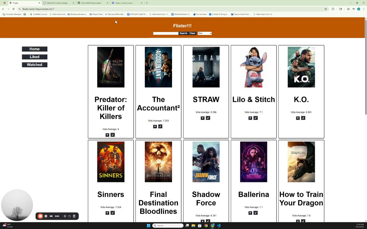Open A Guide To Being A... bookmark
Viewport: 367px width, 229px height.
click(x=218, y=14)
